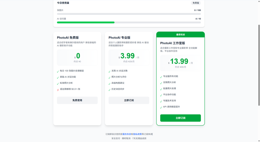This screenshot has width=260, height=142.
Task: Click the 0 / 100 usage count
Action: tap(198, 10)
